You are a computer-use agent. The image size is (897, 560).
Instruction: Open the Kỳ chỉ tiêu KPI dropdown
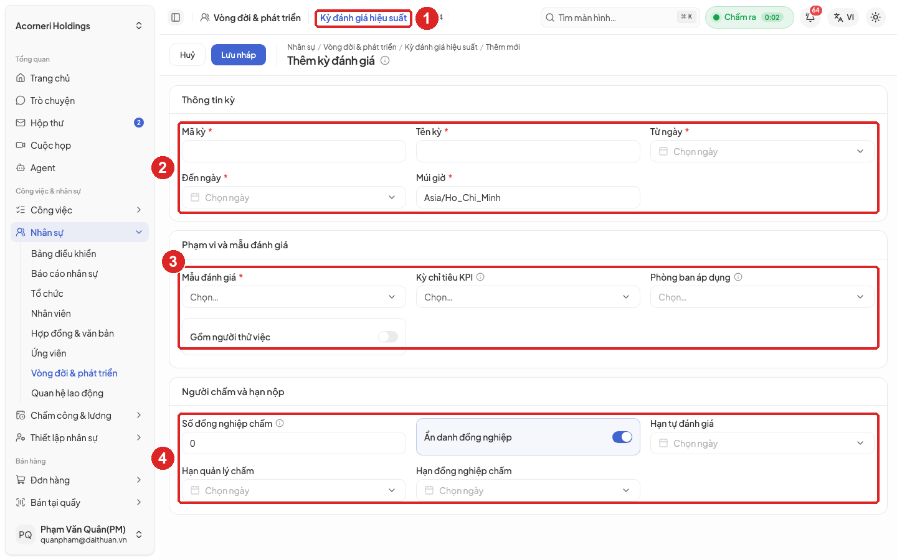pos(528,297)
